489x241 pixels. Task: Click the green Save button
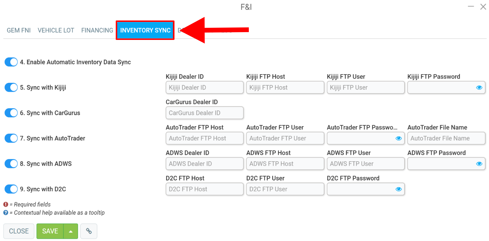point(50,231)
